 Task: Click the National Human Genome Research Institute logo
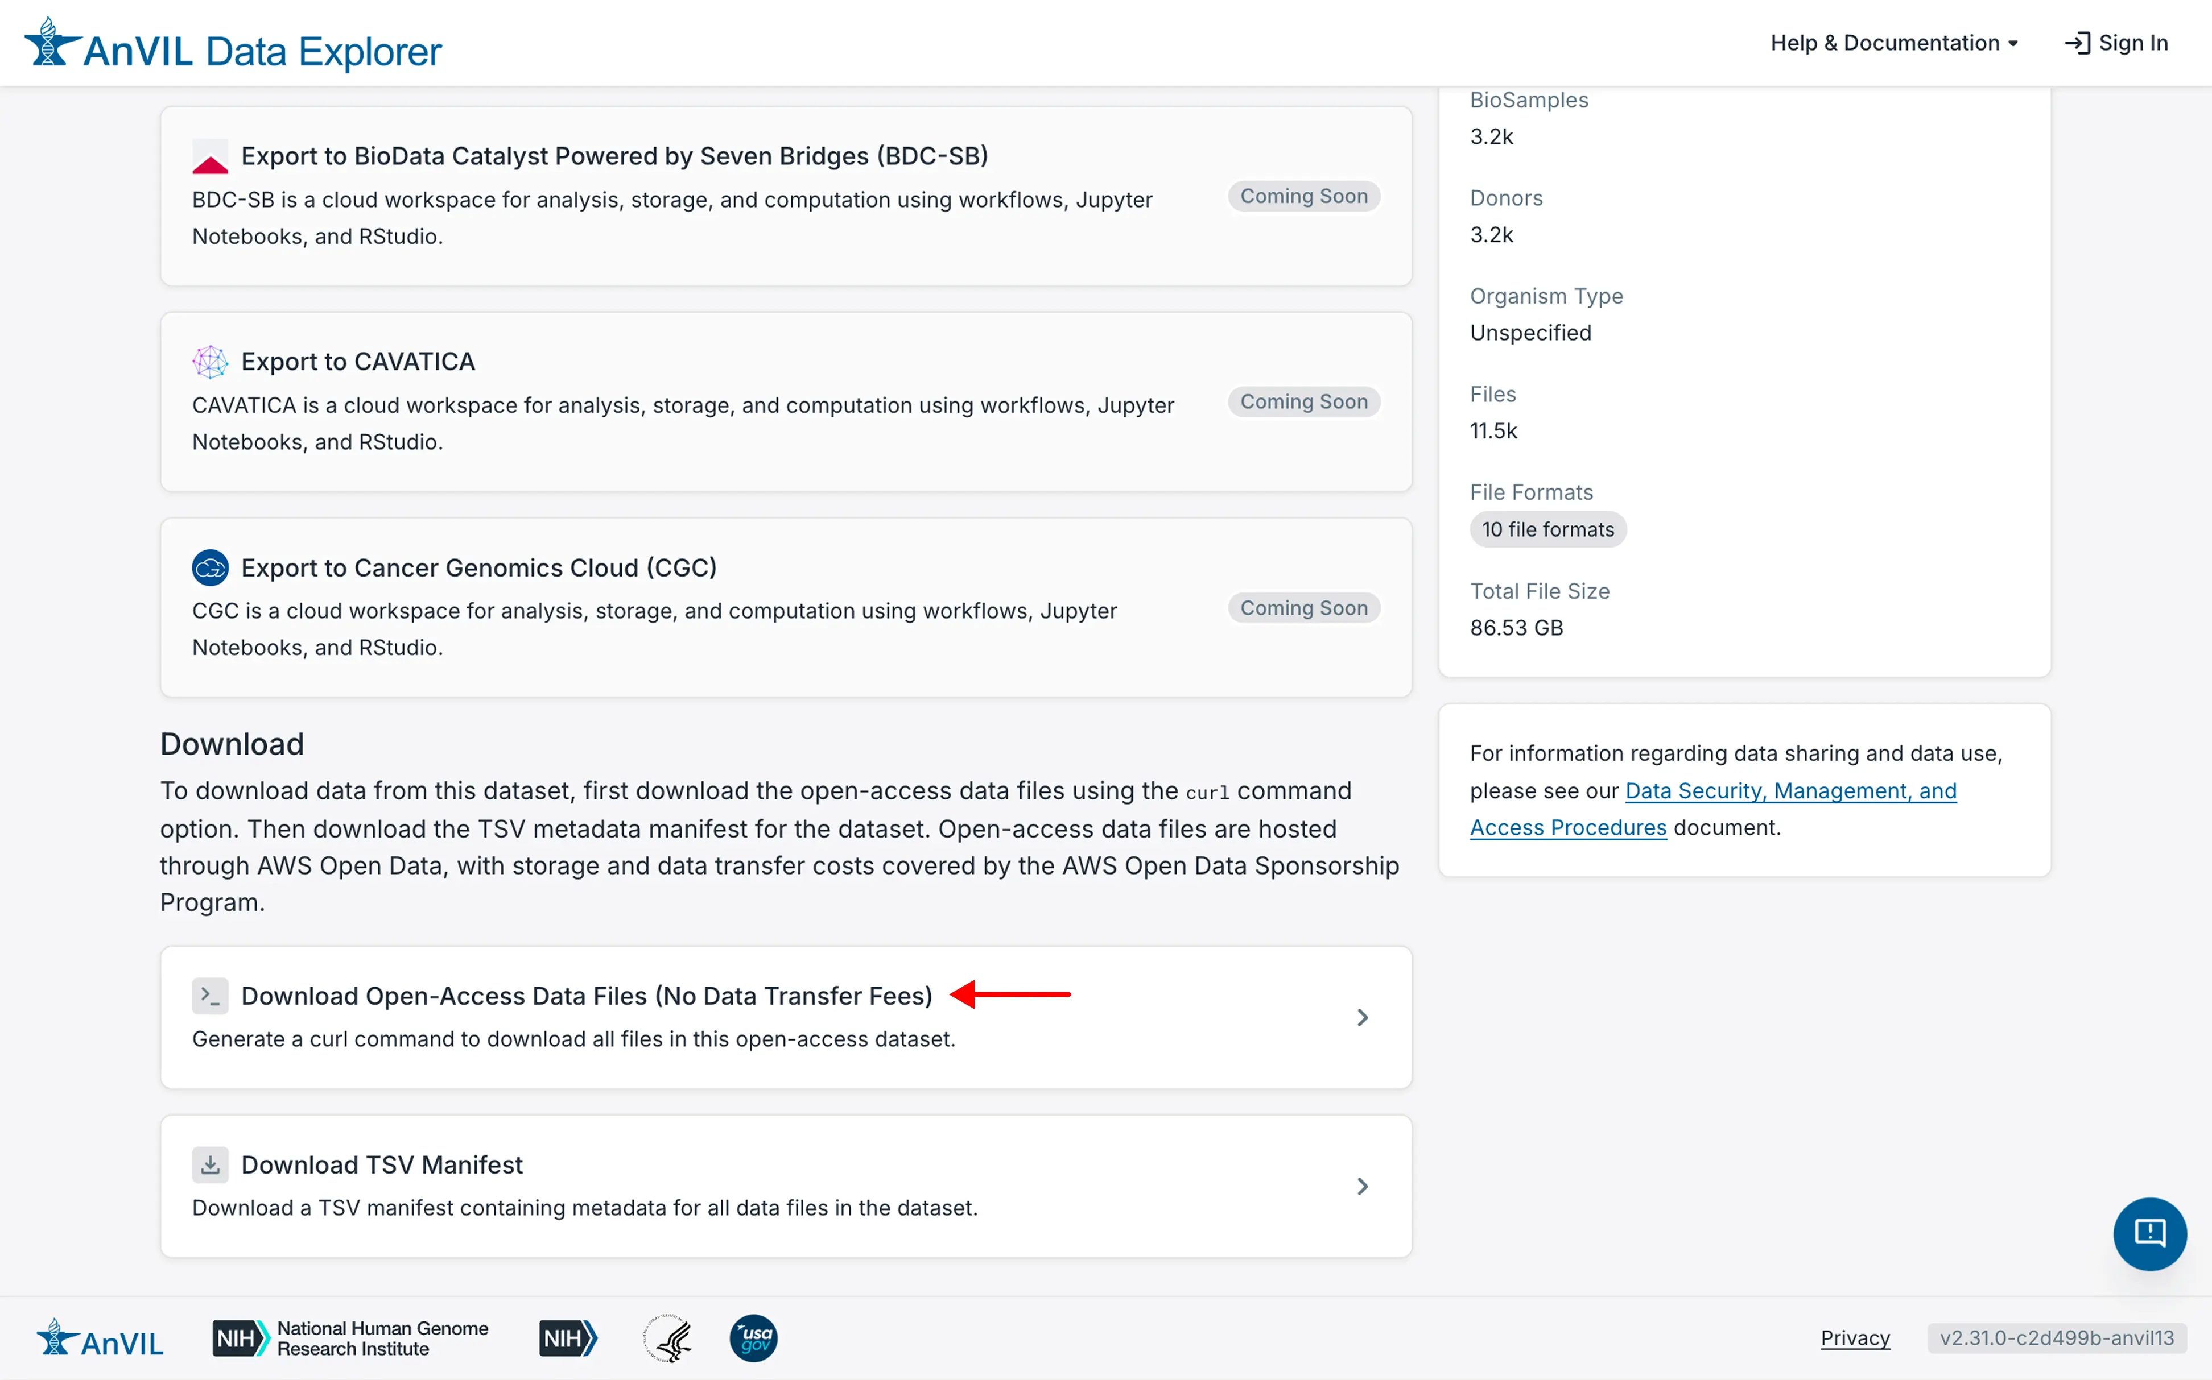coord(350,1338)
